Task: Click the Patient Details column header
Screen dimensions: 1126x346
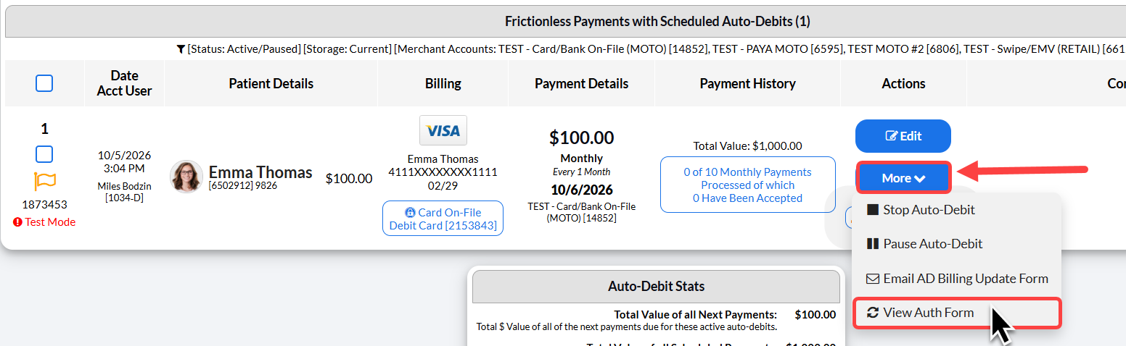Action: 271,83
